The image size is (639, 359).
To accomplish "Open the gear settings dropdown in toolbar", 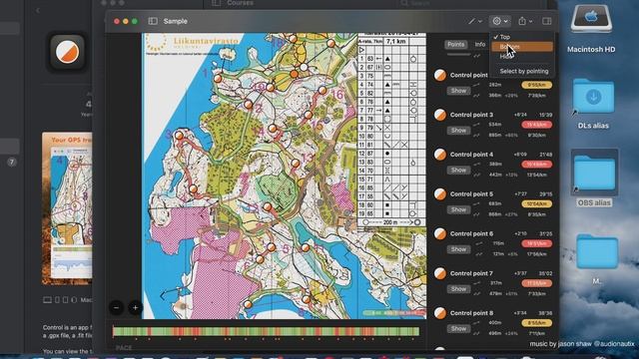I will (500, 21).
